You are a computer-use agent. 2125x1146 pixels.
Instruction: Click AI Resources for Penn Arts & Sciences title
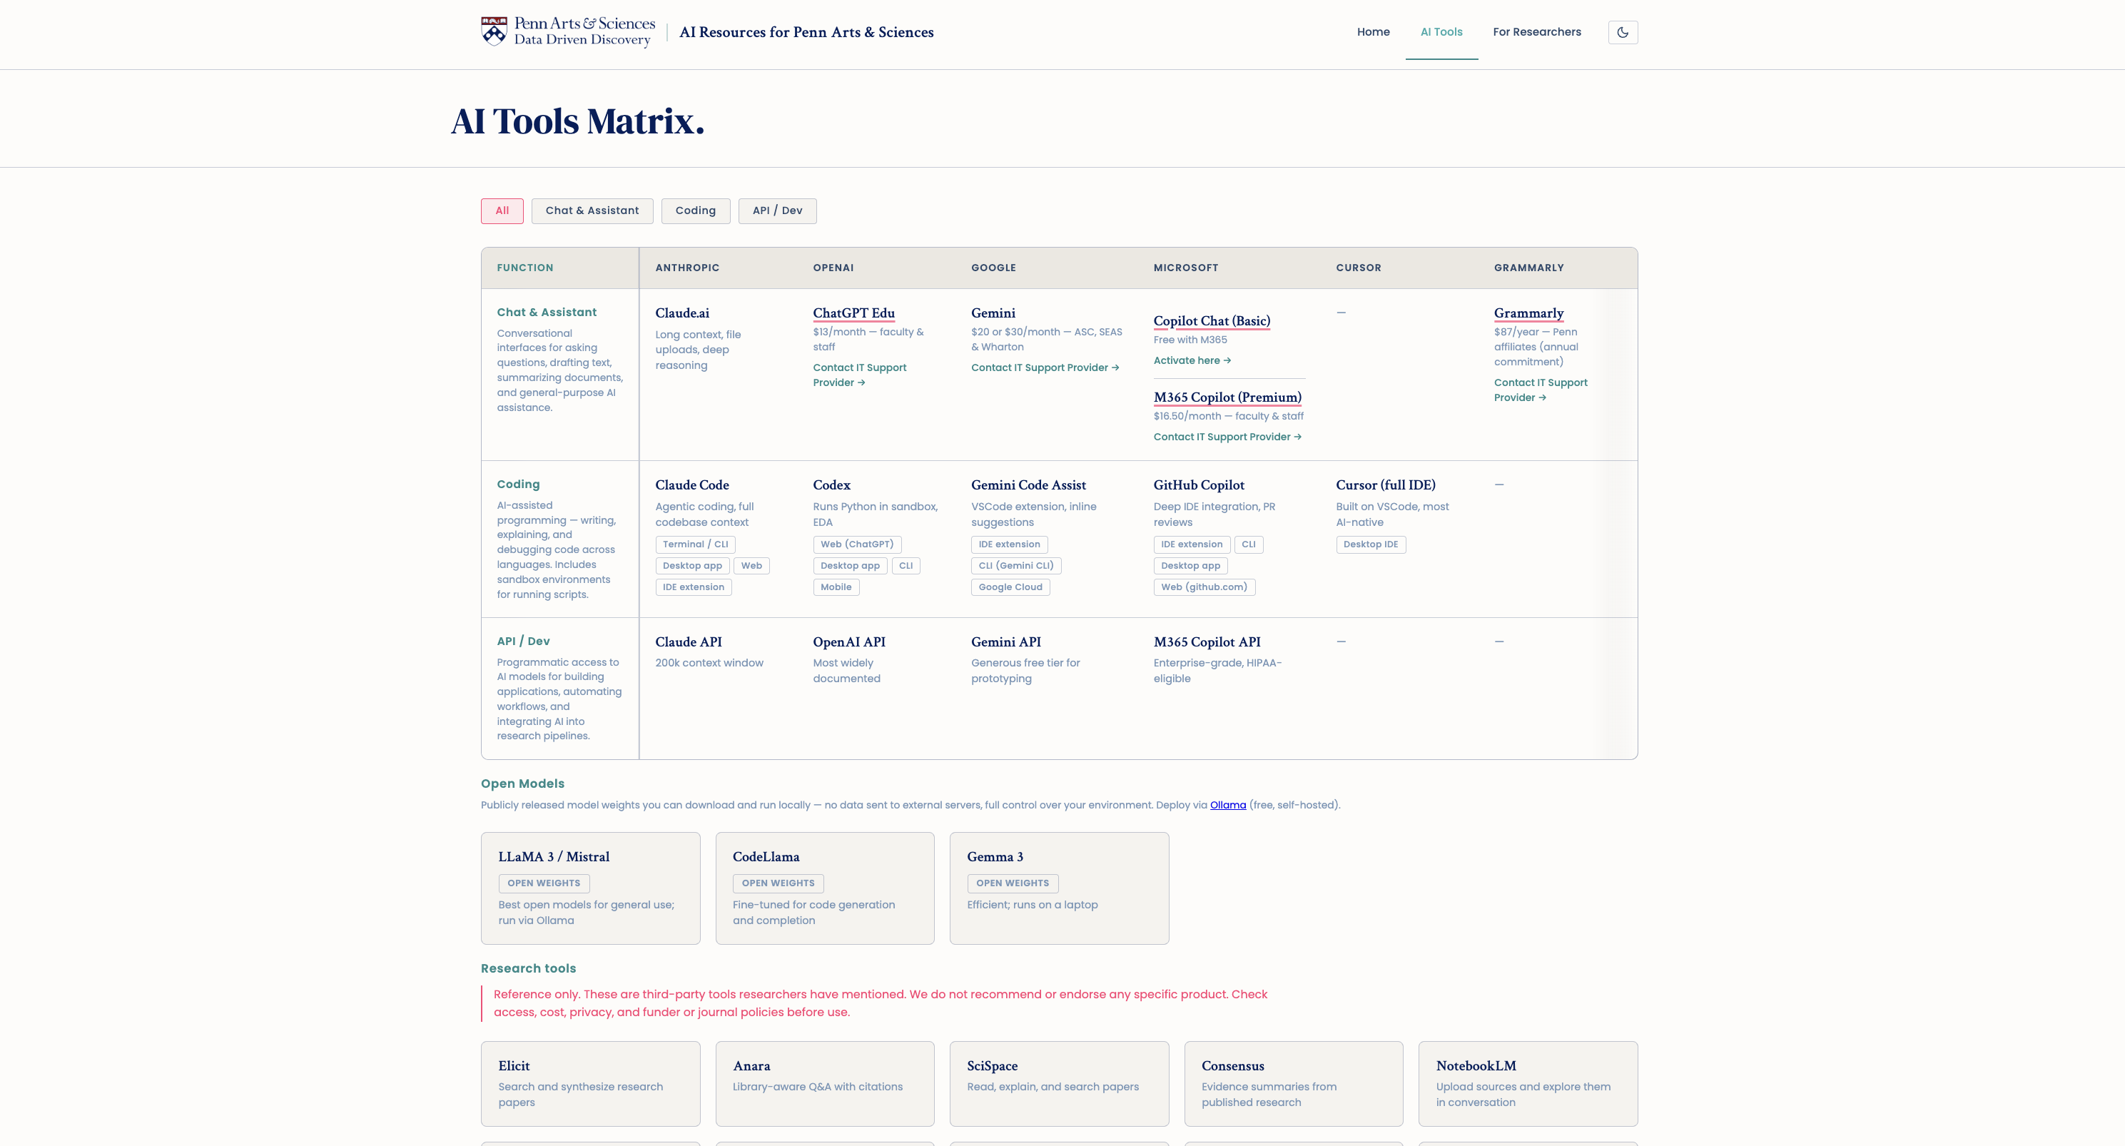tap(807, 32)
